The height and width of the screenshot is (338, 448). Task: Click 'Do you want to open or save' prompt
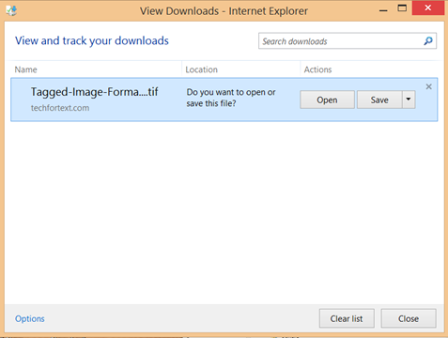click(231, 98)
